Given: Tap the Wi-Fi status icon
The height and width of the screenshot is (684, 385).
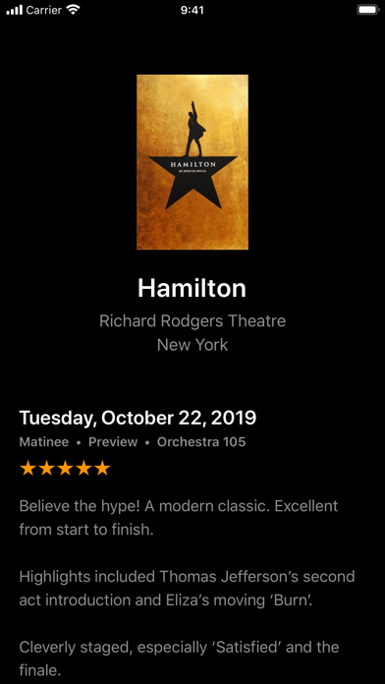Looking at the screenshot, I should point(75,10).
